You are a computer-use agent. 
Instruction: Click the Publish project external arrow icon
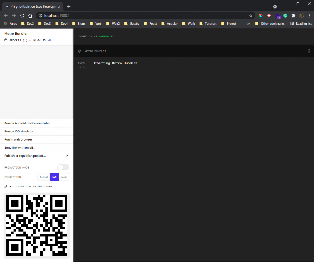(x=67, y=156)
